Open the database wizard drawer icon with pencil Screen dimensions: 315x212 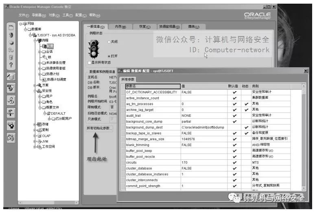pyautogui.click(x=11, y=76)
